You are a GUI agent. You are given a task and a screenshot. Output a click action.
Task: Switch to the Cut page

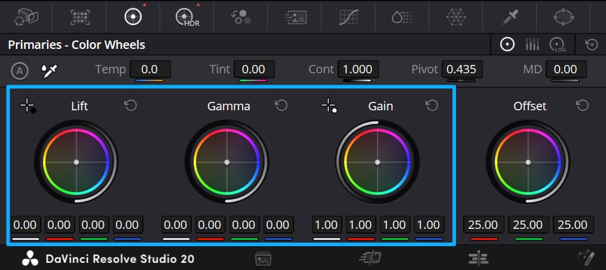pos(370,258)
